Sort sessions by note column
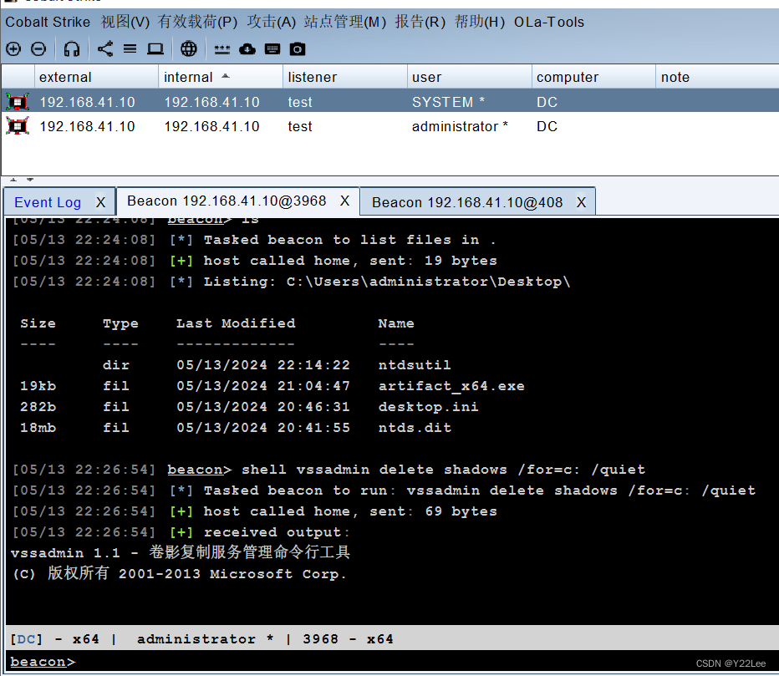The image size is (779, 676). point(717,77)
